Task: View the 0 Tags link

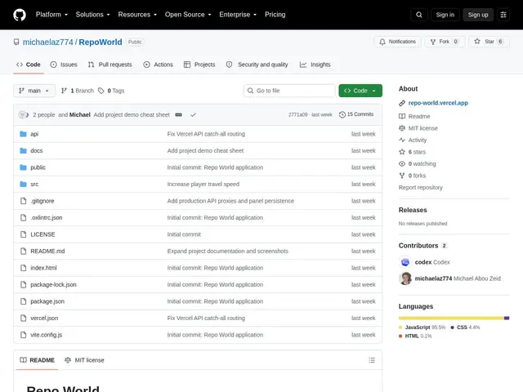Action: [111, 91]
